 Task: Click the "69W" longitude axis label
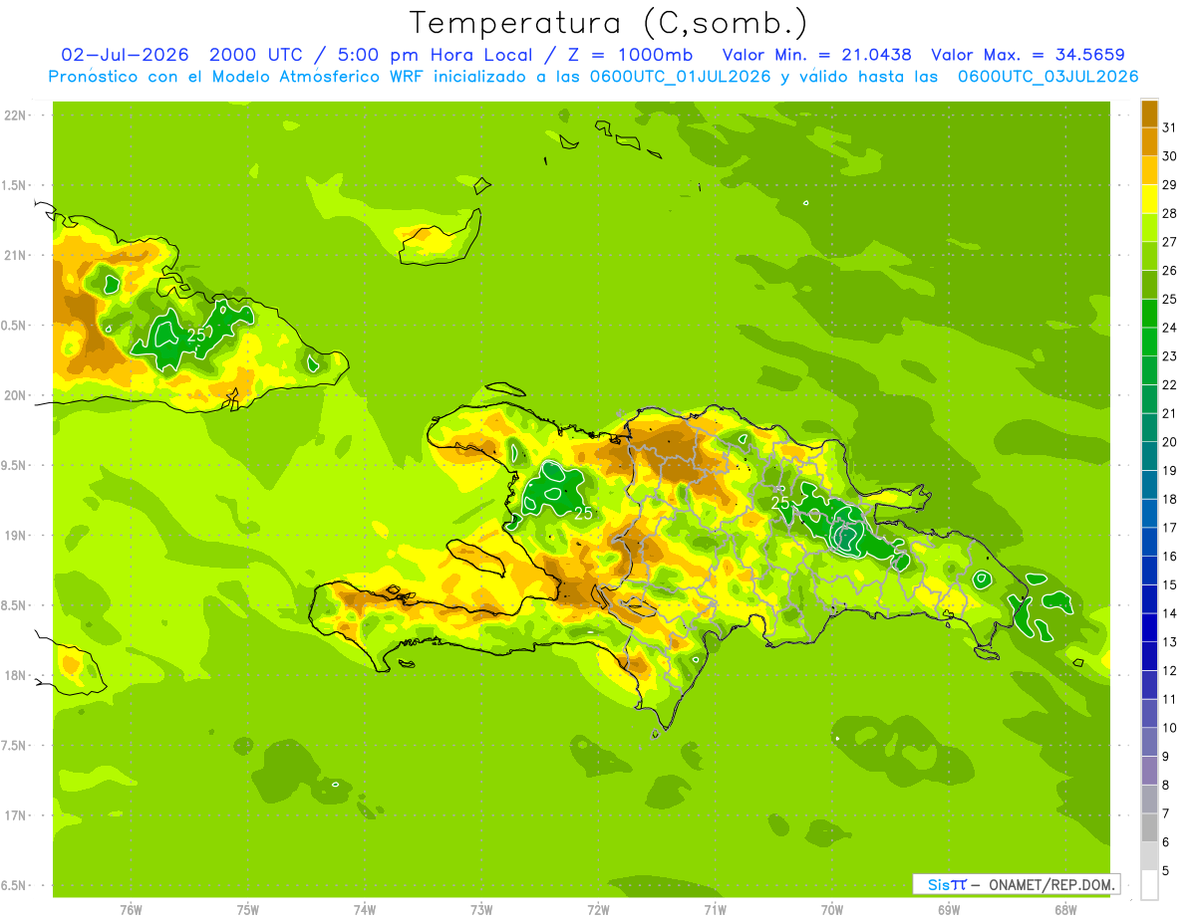[949, 910]
